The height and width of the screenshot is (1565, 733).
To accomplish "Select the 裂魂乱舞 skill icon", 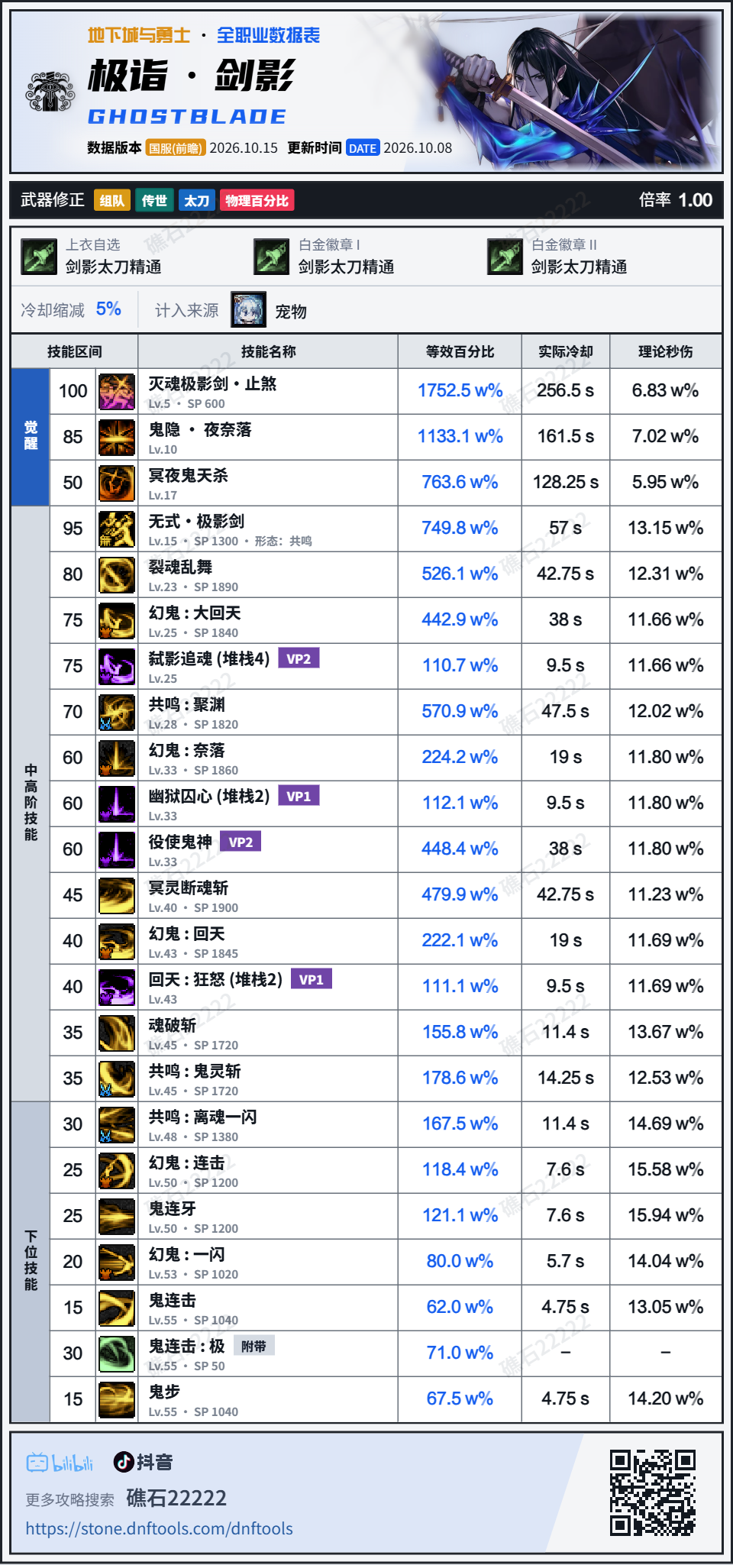I will 117,574.
